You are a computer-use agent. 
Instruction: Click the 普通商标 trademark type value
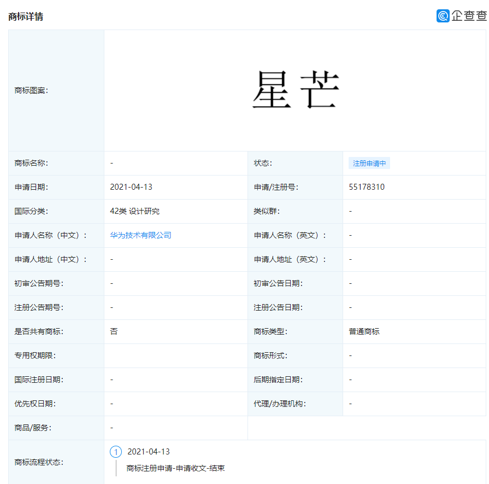pyautogui.click(x=364, y=331)
